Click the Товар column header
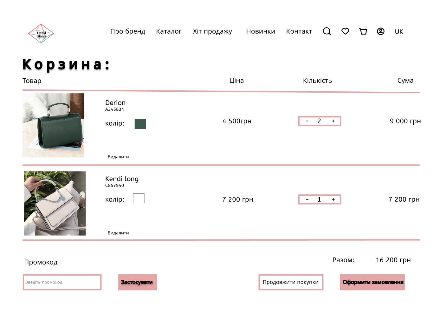The width and height of the screenshot is (446, 327). [x=32, y=81]
